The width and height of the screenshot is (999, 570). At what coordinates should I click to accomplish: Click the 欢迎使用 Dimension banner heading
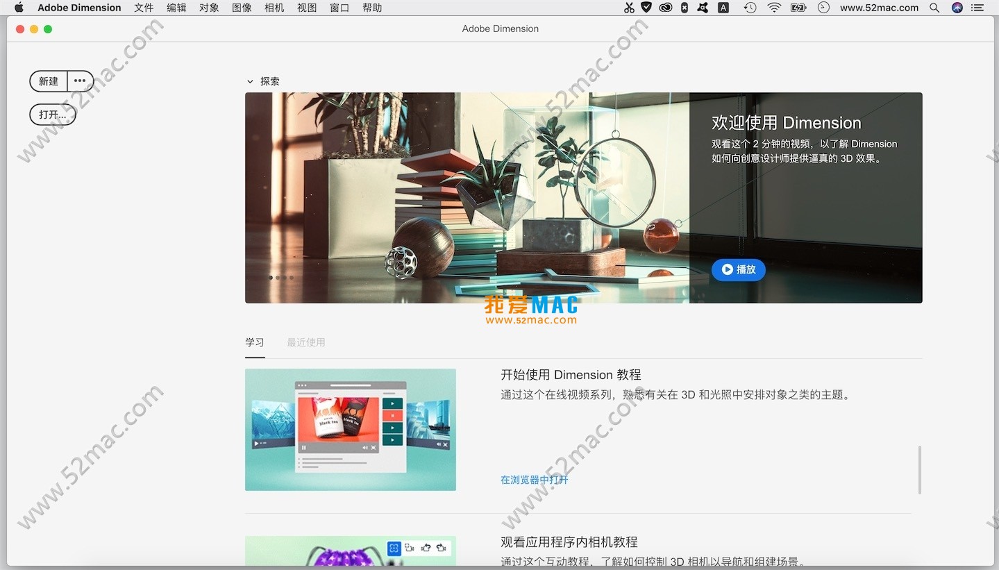tap(787, 123)
